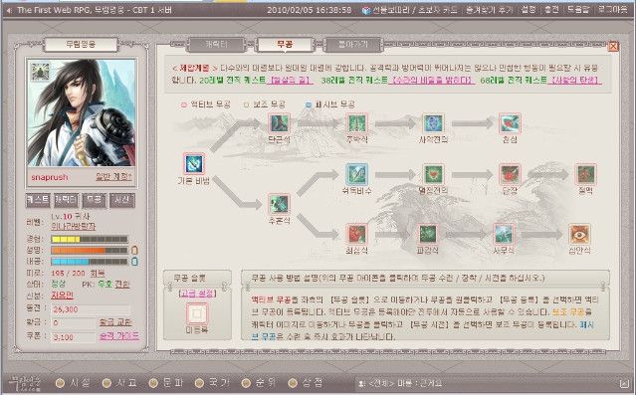Select the 사무식 skill icon
636x395 pixels.
click(504, 234)
